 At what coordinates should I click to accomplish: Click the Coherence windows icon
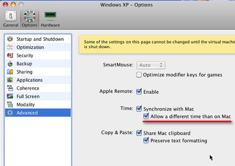coord(10,88)
